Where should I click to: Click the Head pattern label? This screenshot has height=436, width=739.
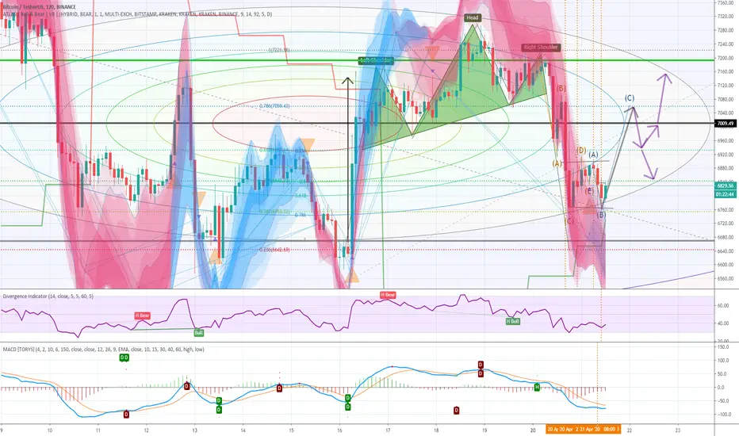(473, 18)
